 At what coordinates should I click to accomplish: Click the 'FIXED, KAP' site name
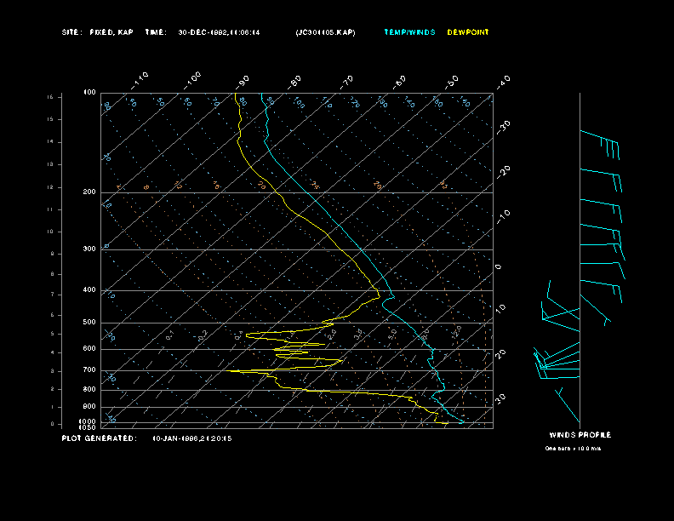tap(111, 32)
